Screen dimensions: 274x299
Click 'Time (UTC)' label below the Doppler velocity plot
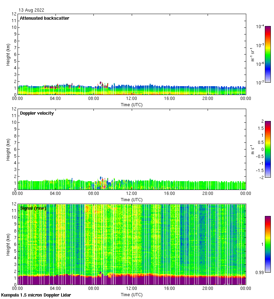pyautogui.click(x=132, y=199)
